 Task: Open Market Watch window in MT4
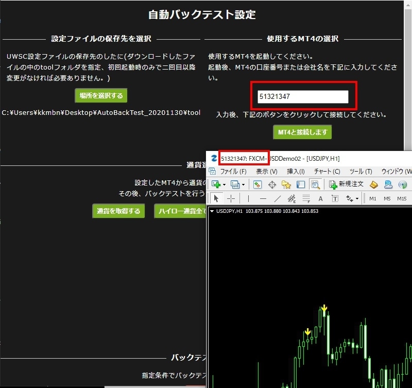pyautogui.click(x=257, y=184)
